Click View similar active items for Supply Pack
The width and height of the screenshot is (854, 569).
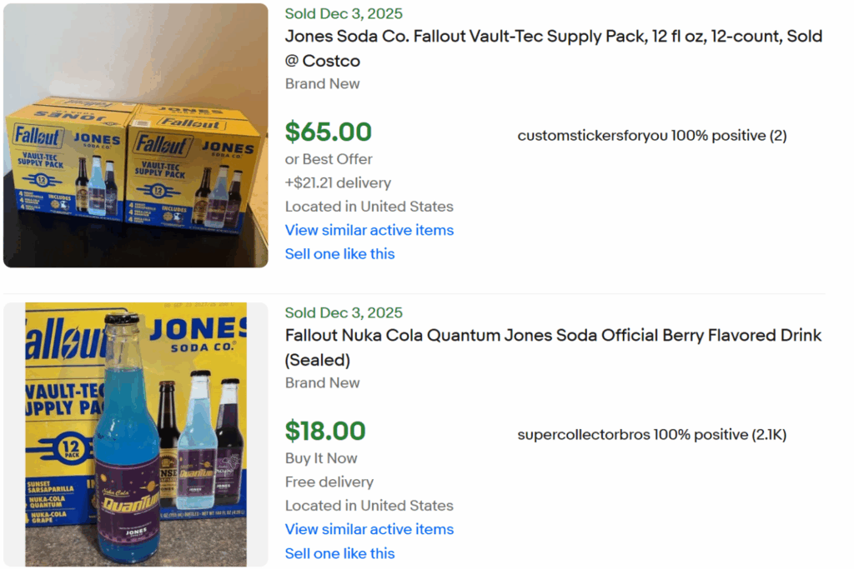point(369,230)
